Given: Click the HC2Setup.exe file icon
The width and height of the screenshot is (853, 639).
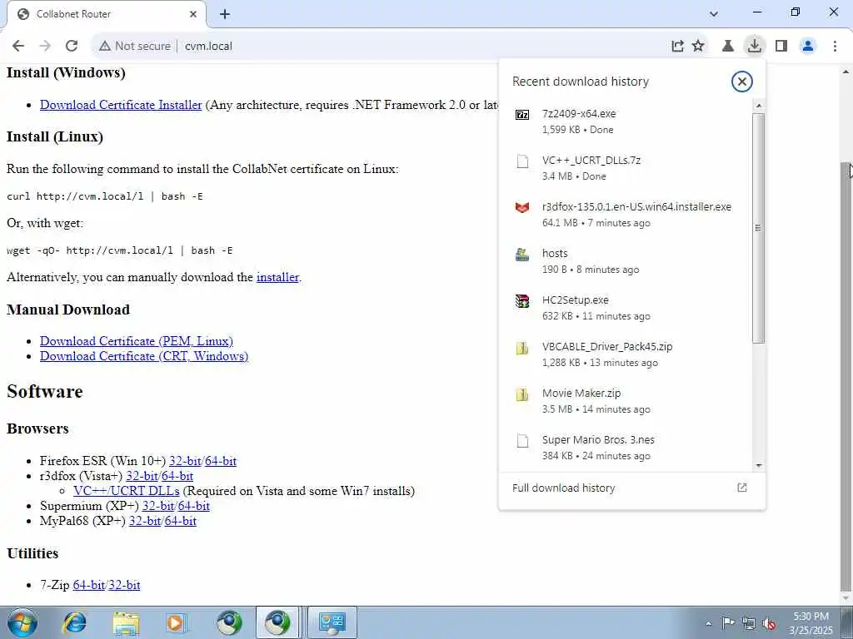Looking at the screenshot, I should (522, 300).
